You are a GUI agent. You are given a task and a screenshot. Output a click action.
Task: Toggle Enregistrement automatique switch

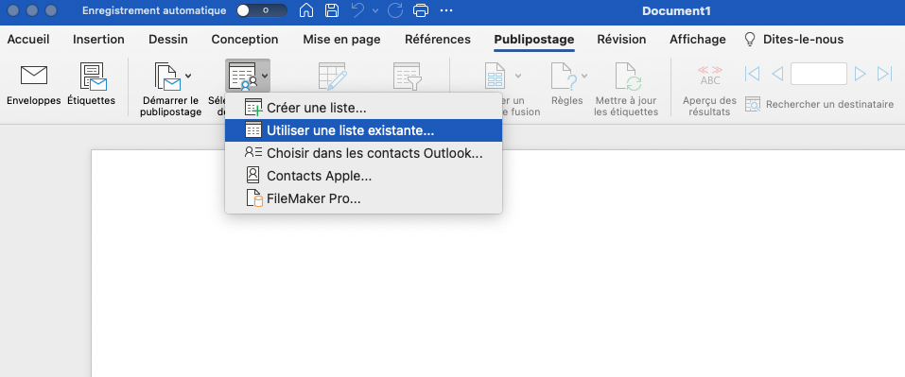[x=261, y=10]
